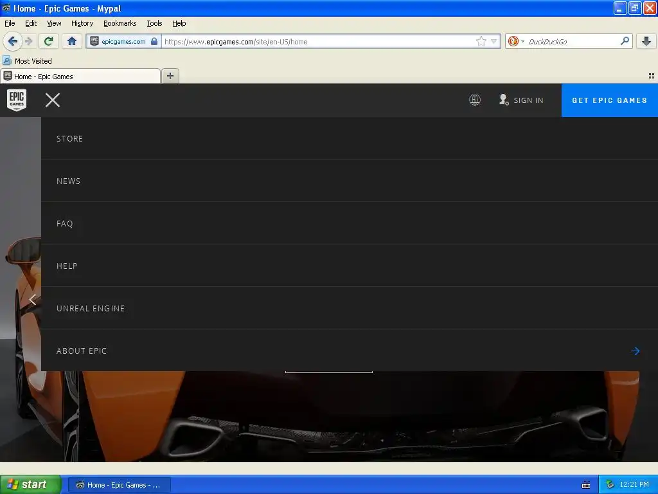658x494 pixels.
Task: Open DuckDuckGo search engine dropdown
Action: [x=515, y=41]
